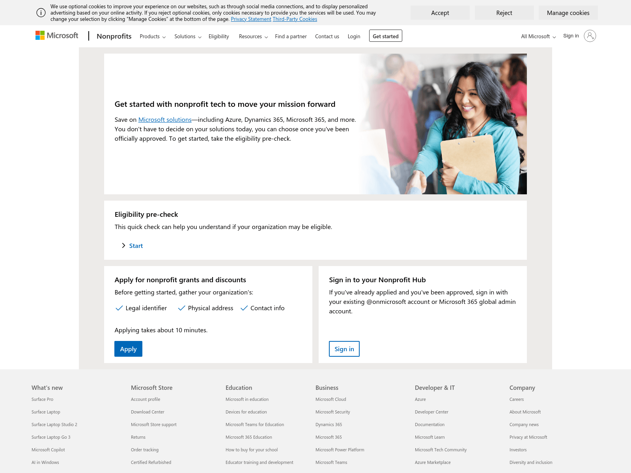This screenshot has height=473, width=631.
Task: Open the Solutions dropdown menu
Action: click(x=188, y=36)
